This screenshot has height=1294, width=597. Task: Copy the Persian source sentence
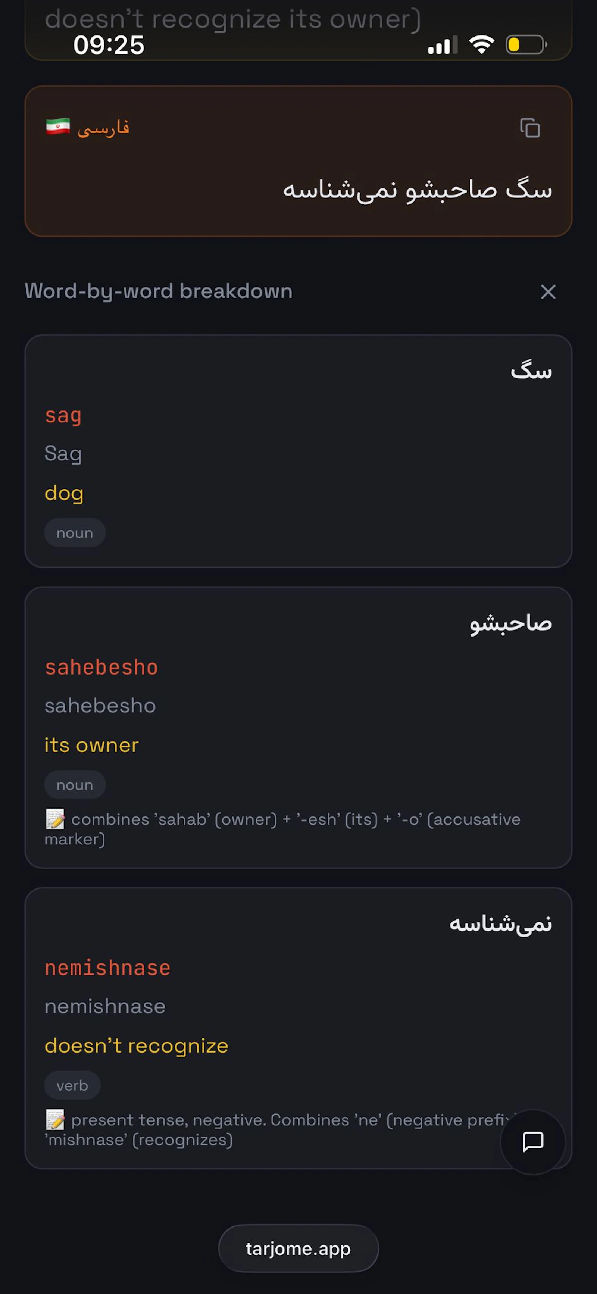(x=530, y=129)
